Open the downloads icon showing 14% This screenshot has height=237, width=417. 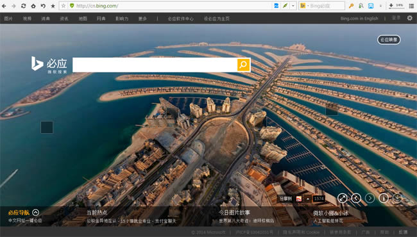coord(396,6)
